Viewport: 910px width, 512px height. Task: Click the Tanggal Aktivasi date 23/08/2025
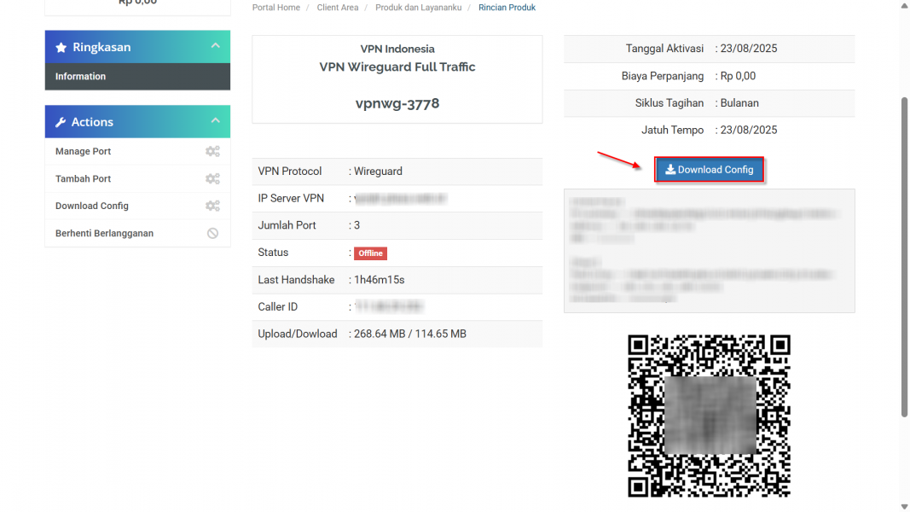[x=749, y=49]
